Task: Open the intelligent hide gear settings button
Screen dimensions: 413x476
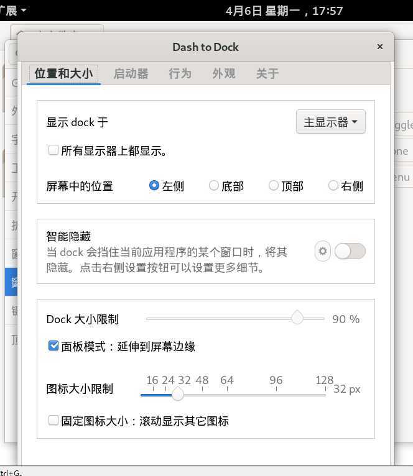Action: click(322, 251)
